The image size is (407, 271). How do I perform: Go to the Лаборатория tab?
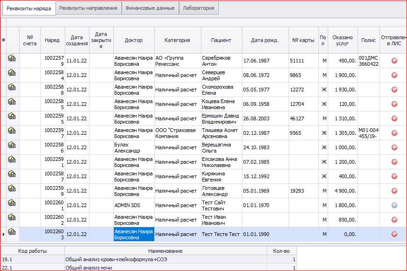pyautogui.click(x=199, y=8)
